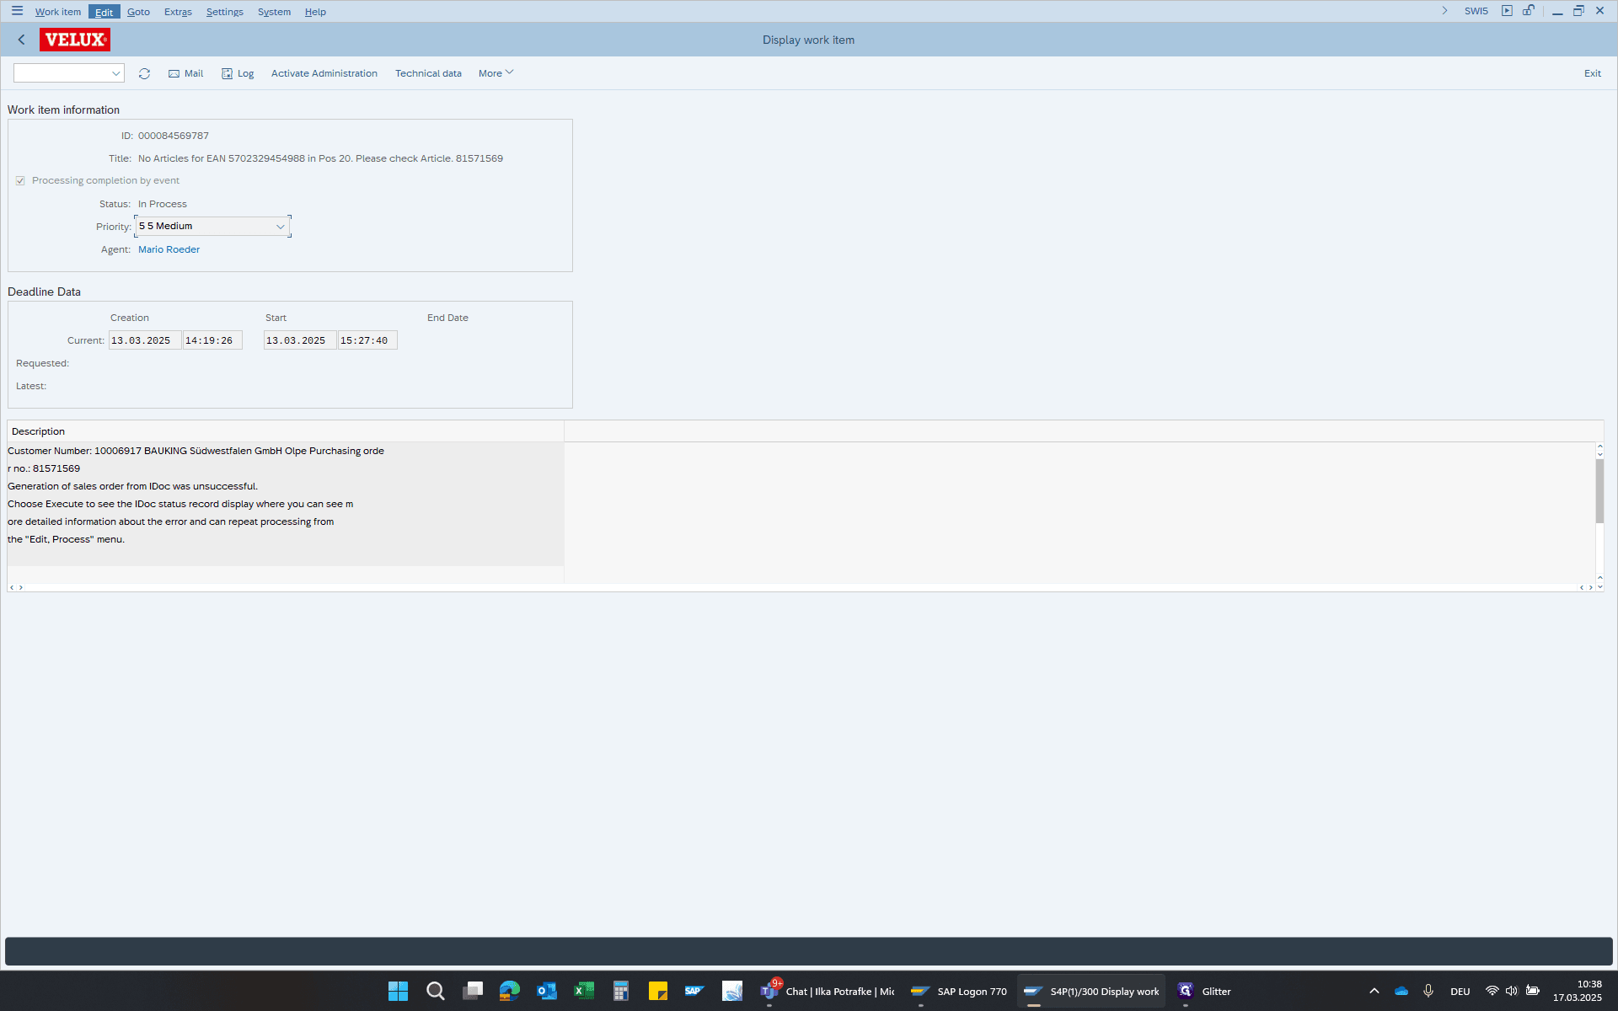Expand the More dropdown menu
Screen dimensions: 1618x1011
[496, 73]
